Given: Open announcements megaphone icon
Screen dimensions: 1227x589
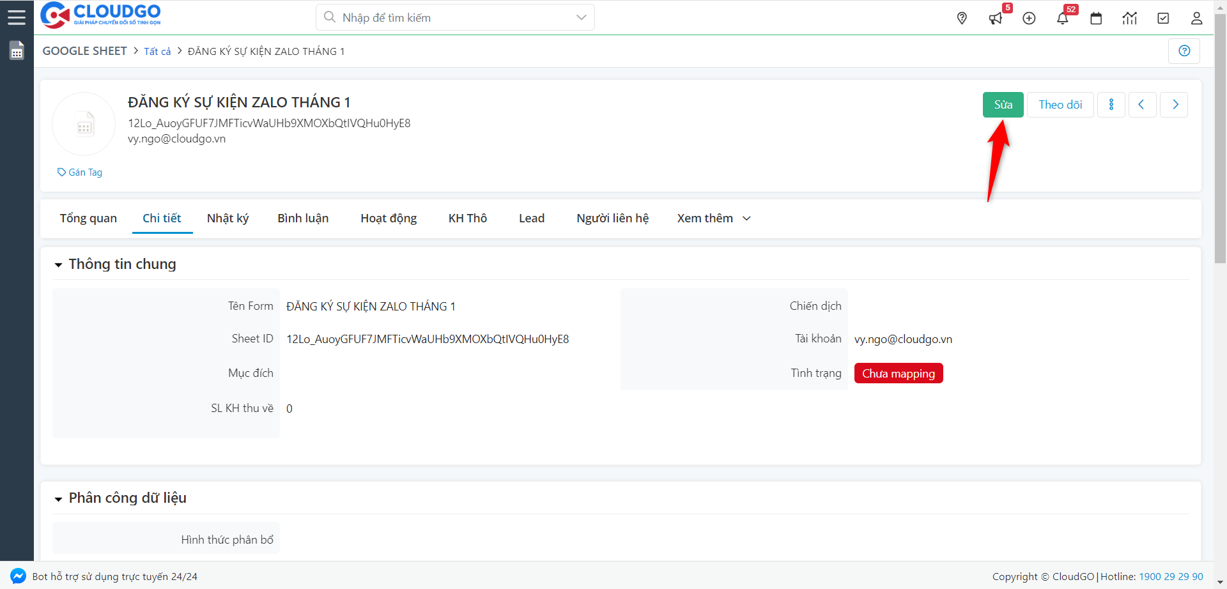Looking at the screenshot, I should click(995, 18).
